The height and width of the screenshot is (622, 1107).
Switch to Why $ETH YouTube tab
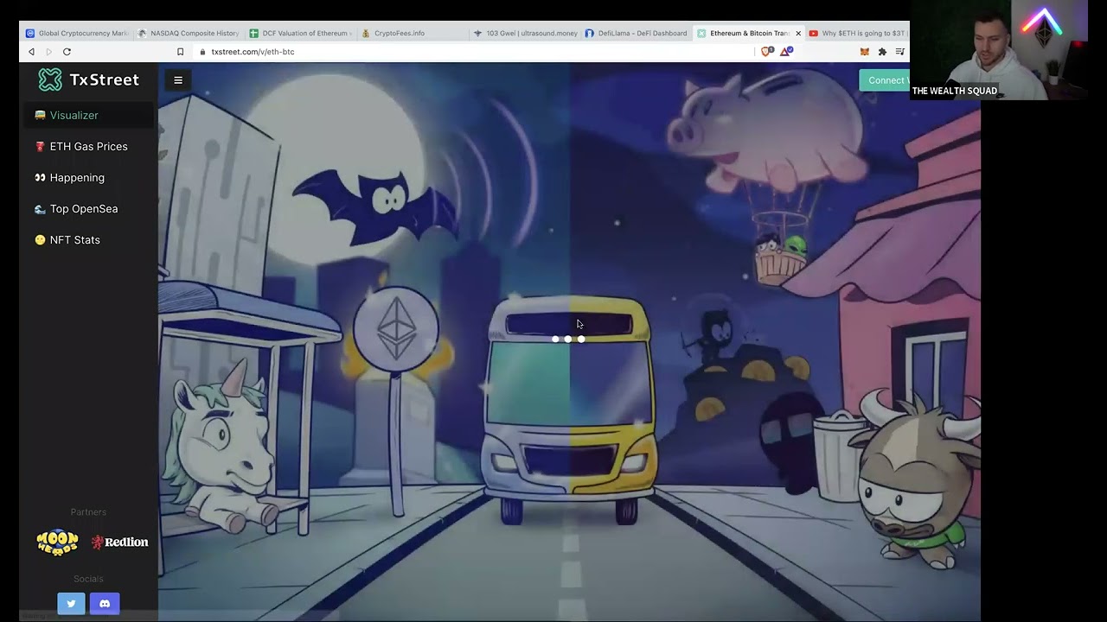click(858, 33)
